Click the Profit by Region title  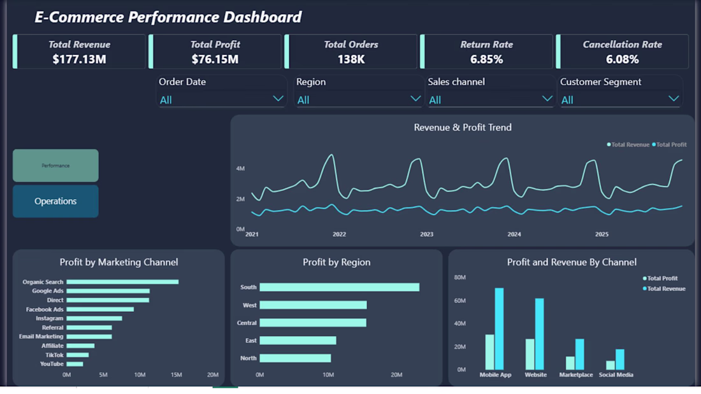coord(336,262)
